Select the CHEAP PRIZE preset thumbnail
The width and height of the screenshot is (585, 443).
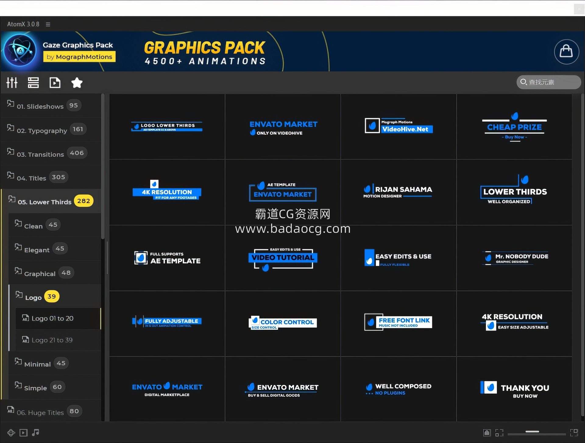point(514,127)
